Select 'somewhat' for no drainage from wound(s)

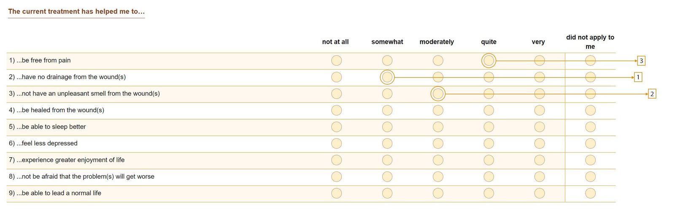[387, 77]
